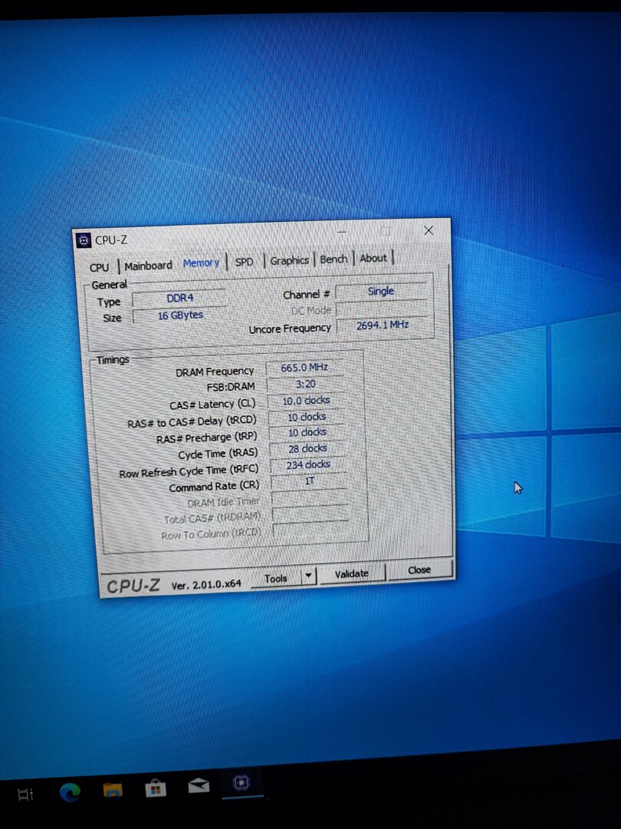Image resolution: width=621 pixels, height=829 pixels.
Task: Click the tRP 10 clocks value
Action: (x=307, y=432)
